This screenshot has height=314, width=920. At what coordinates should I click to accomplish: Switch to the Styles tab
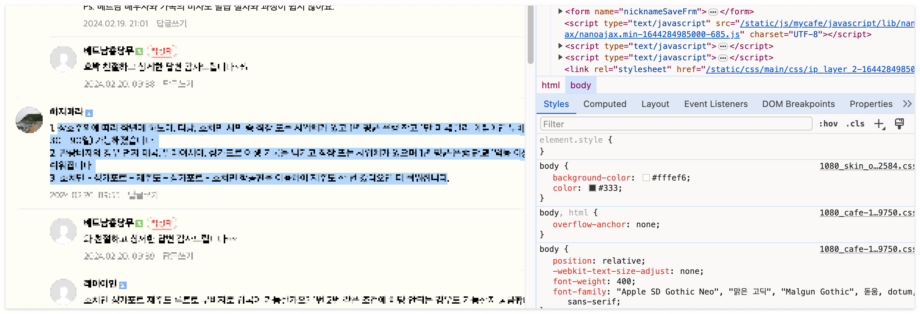(556, 104)
